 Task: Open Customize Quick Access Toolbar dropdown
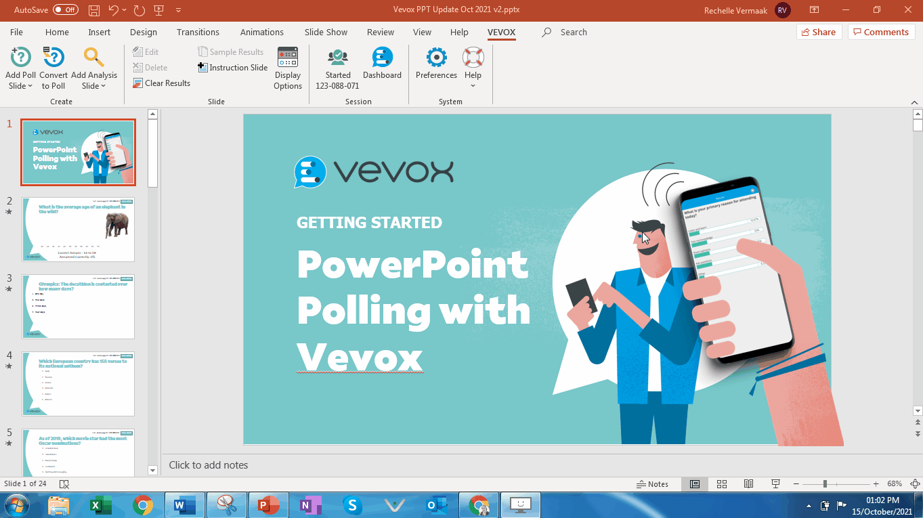tap(178, 10)
